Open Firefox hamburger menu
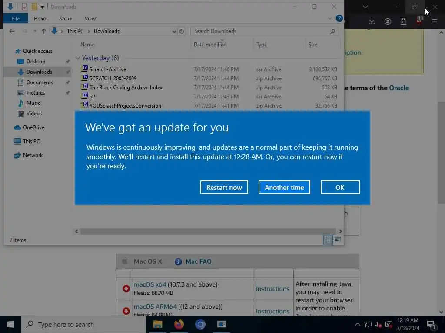The image size is (445, 333). click(x=435, y=21)
